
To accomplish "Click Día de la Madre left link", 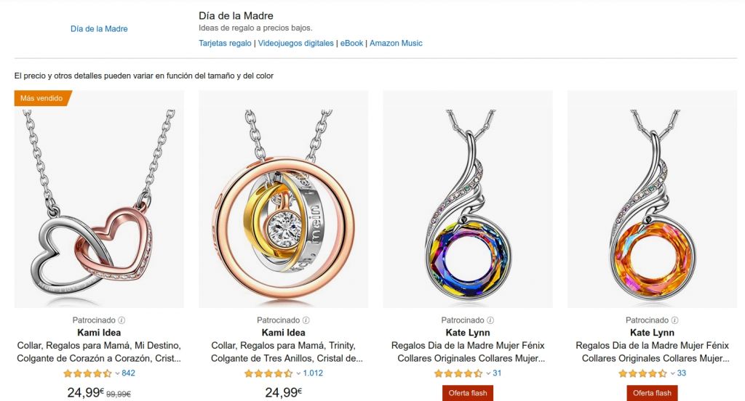I will pos(99,28).
